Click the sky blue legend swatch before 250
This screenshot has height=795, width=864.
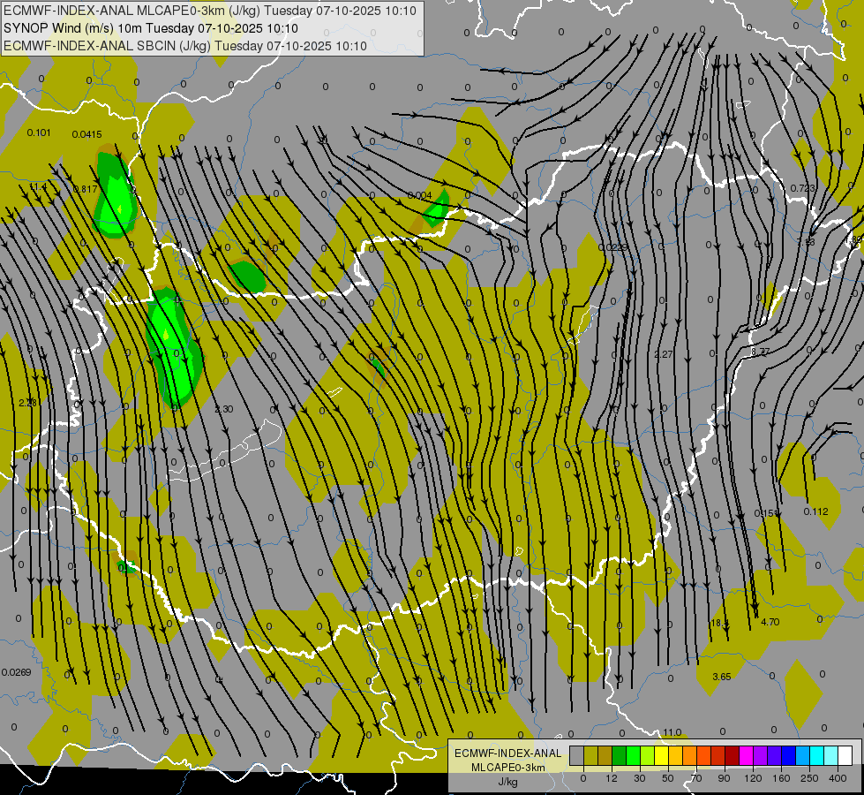[803, 756]
